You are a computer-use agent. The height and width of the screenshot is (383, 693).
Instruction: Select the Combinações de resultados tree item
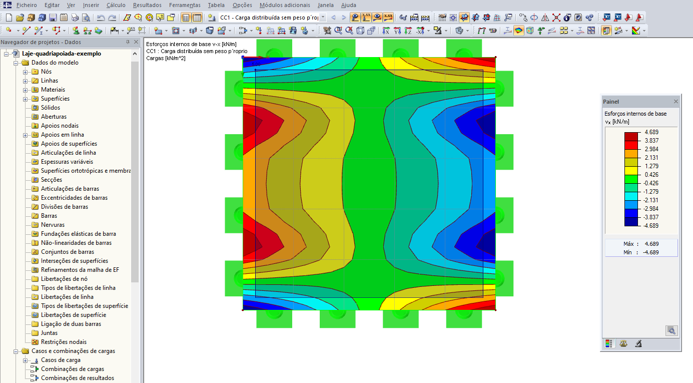[78, 378]
